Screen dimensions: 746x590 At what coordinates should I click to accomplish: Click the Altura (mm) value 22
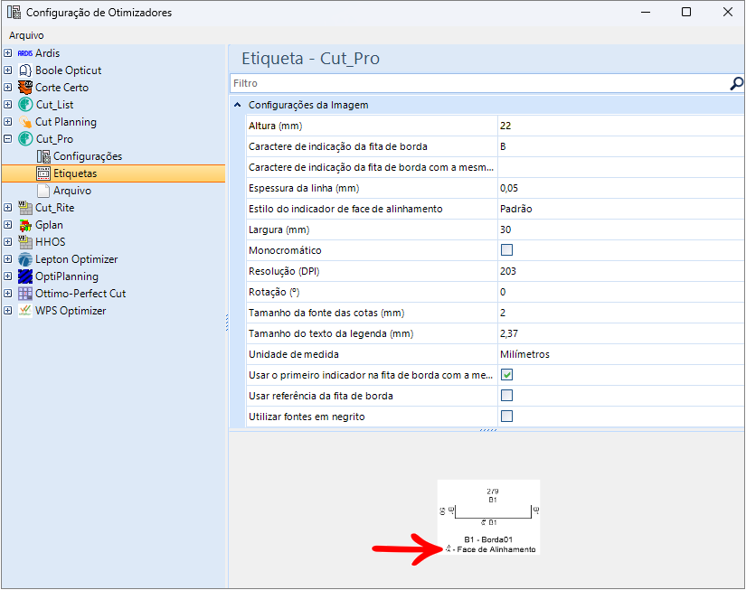(x=620, y=126)
